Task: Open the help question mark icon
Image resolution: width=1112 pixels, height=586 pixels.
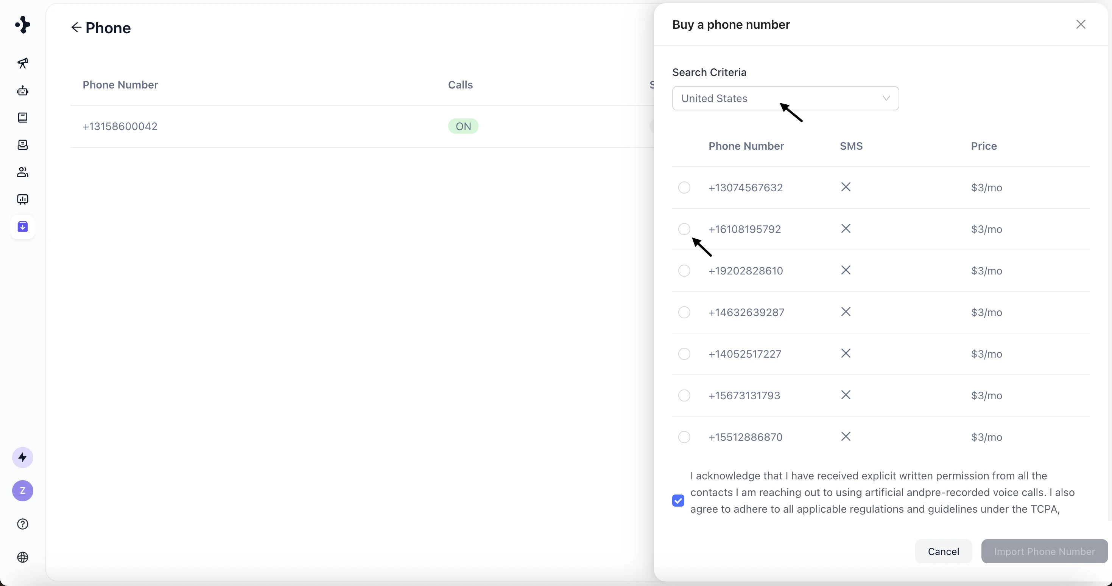Action: [22, 524]
